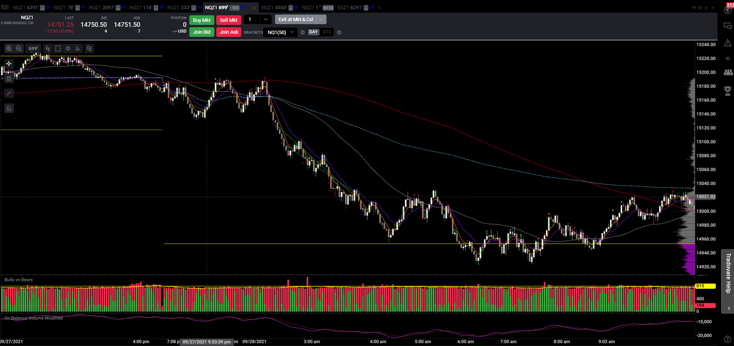Viewport: 734px width, 346px height.
Task: Open order settings gear after GTC
Action: pyautogui.click(x=339, y=32)
